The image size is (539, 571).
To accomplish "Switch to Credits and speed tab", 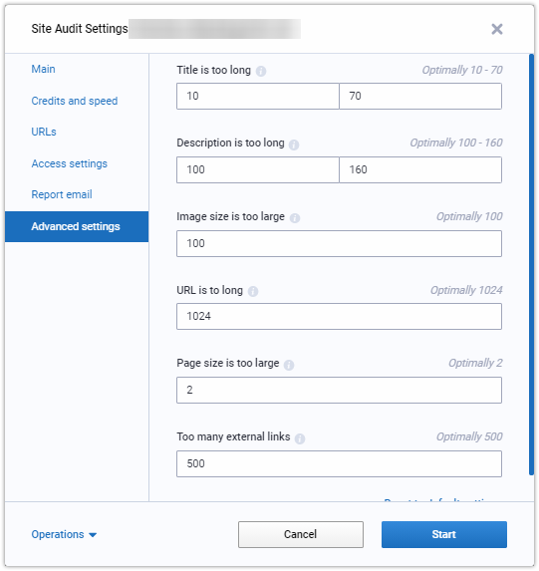I will [x=75, y=101].
